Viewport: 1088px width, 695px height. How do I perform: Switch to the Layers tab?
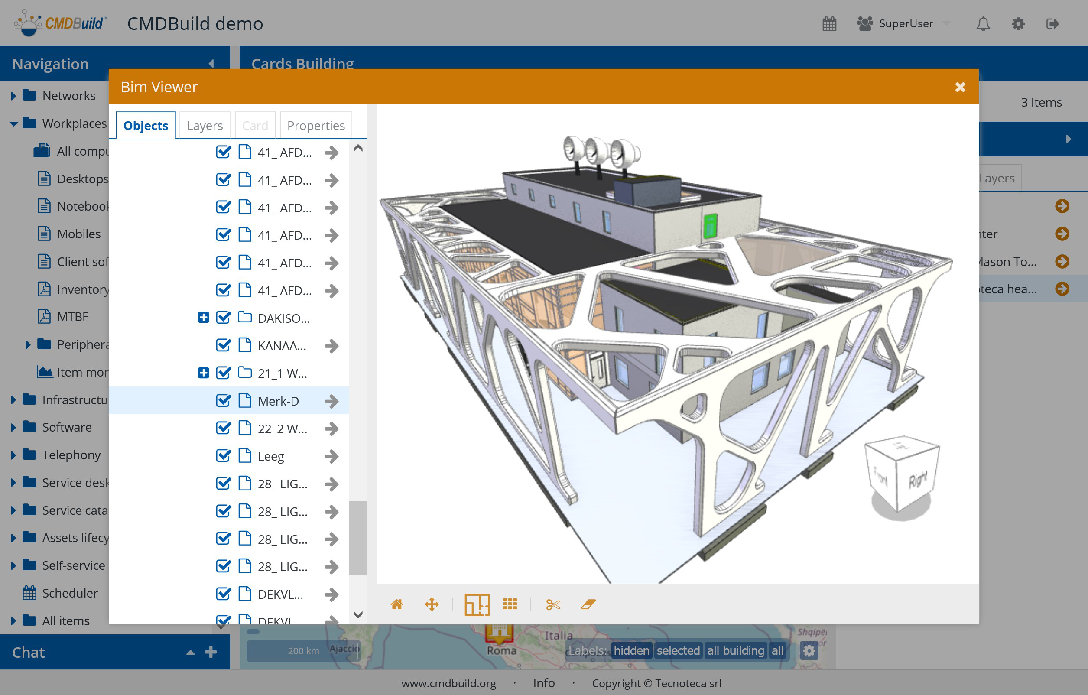pos(205,126)
